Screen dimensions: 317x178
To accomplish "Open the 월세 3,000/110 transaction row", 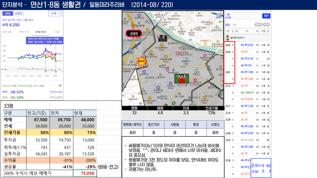I will [x=248, y=93].
